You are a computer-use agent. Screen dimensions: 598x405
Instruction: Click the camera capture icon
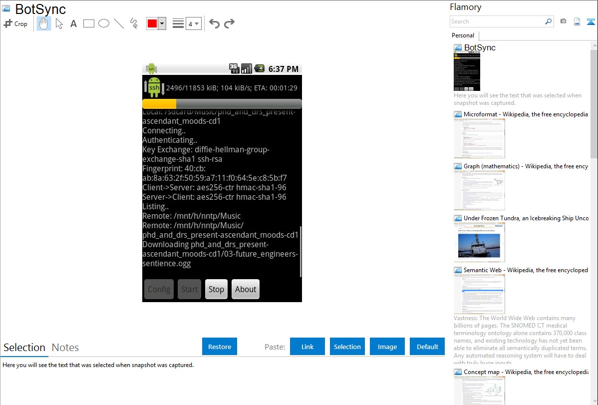563,21
